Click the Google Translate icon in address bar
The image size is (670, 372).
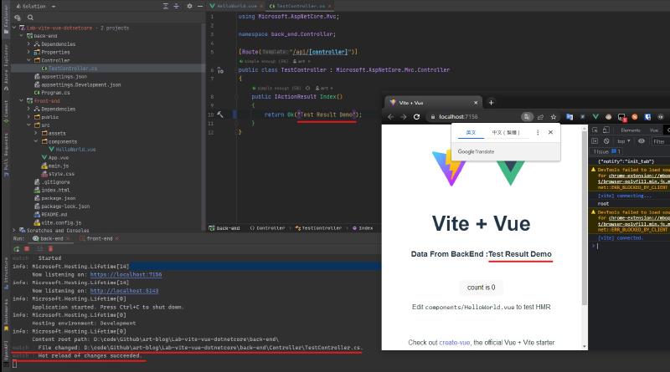527,117
